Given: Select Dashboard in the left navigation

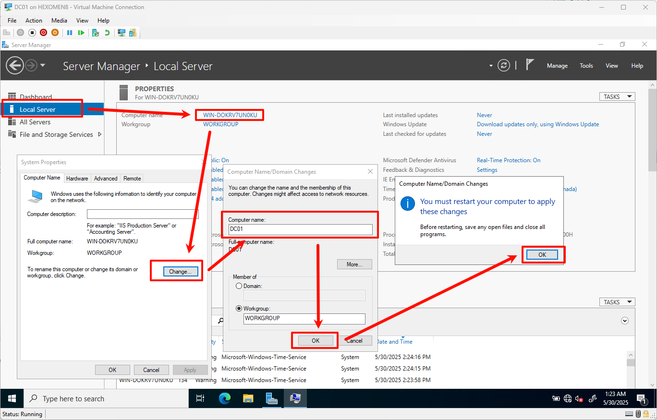Looking at the screenshot, I should (36, 97).
